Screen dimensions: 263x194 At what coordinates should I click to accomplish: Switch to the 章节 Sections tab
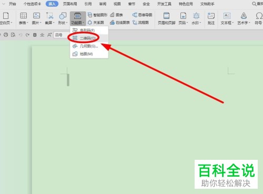pyautogui.click(x=131, y=4)
